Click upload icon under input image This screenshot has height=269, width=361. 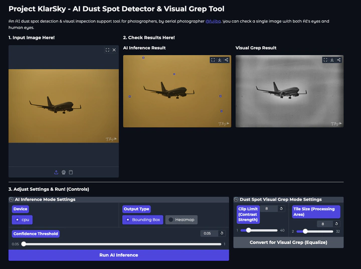tap(56, 172)
